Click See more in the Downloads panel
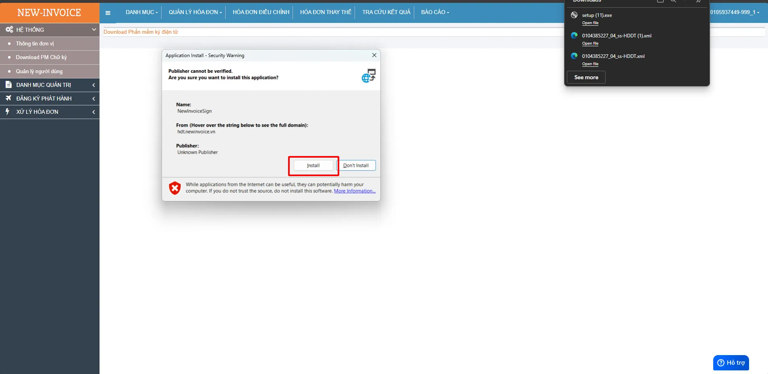 586,77
